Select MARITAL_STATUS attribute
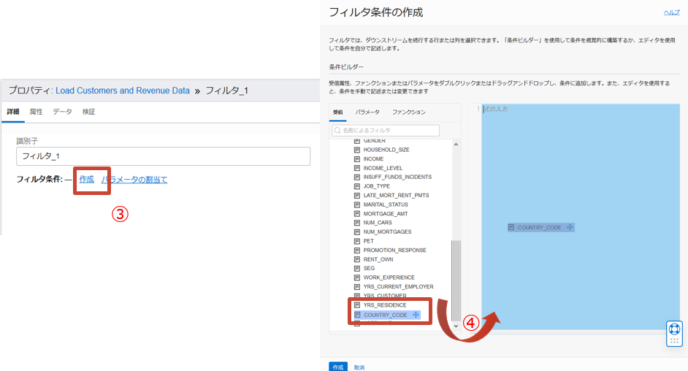 pos(386,204)
